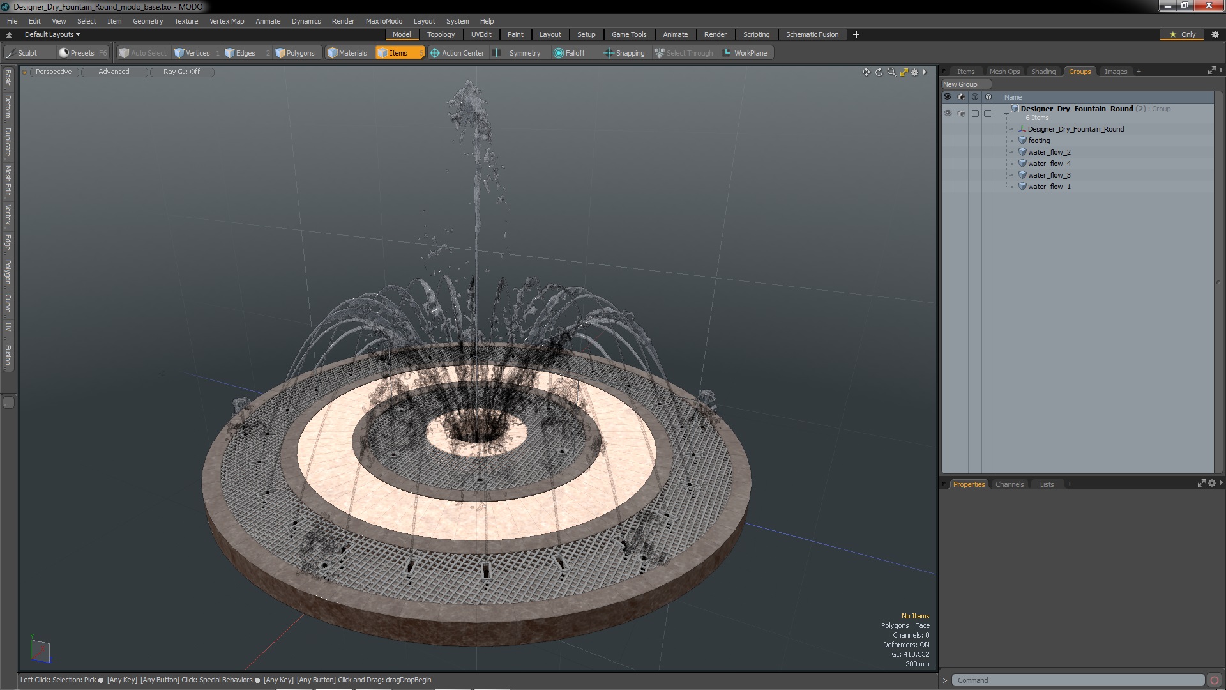
Task: Switch to the UVEdit layout tab
Action: (481, 34)
